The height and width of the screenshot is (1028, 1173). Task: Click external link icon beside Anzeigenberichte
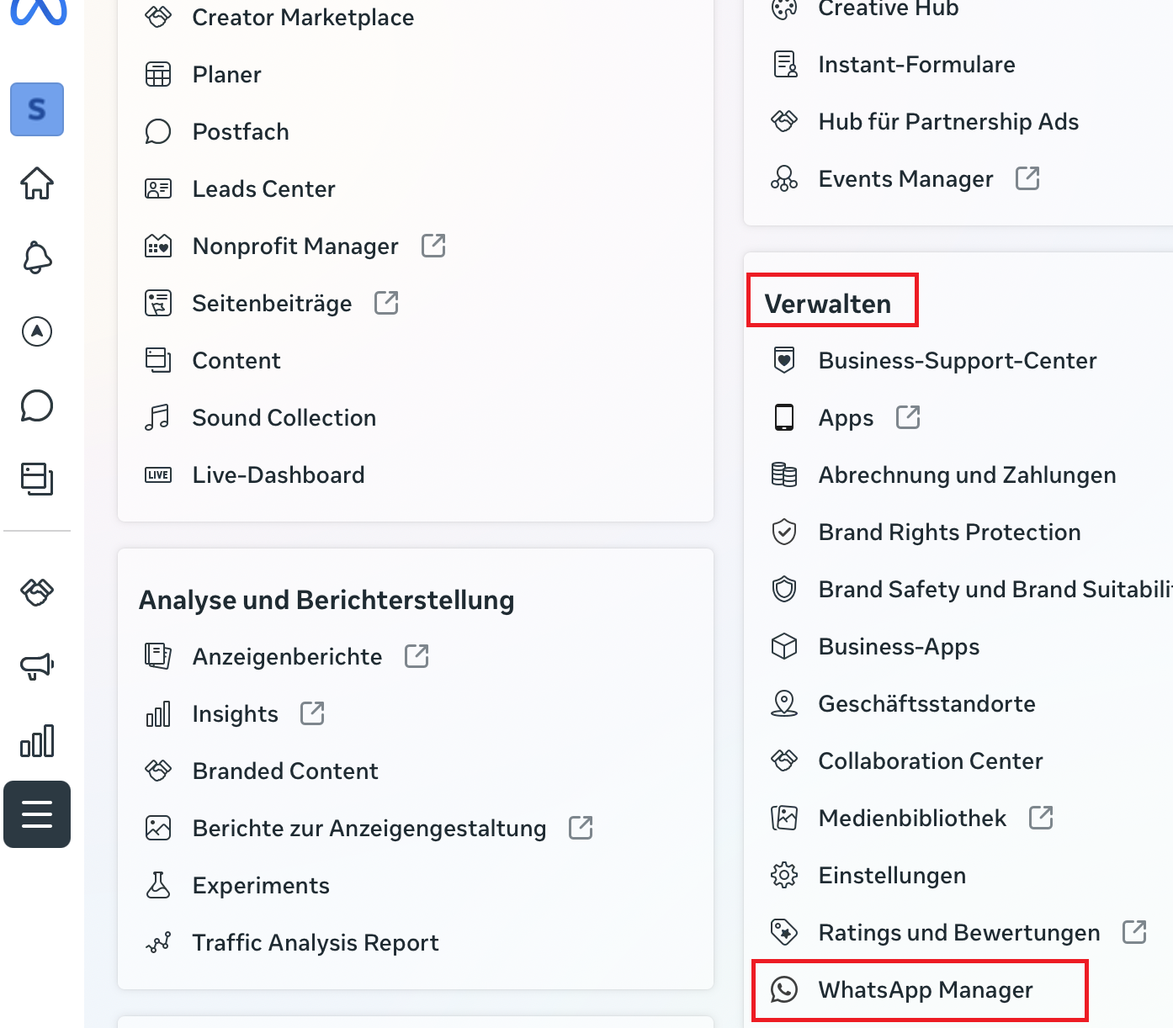[417, 656]
